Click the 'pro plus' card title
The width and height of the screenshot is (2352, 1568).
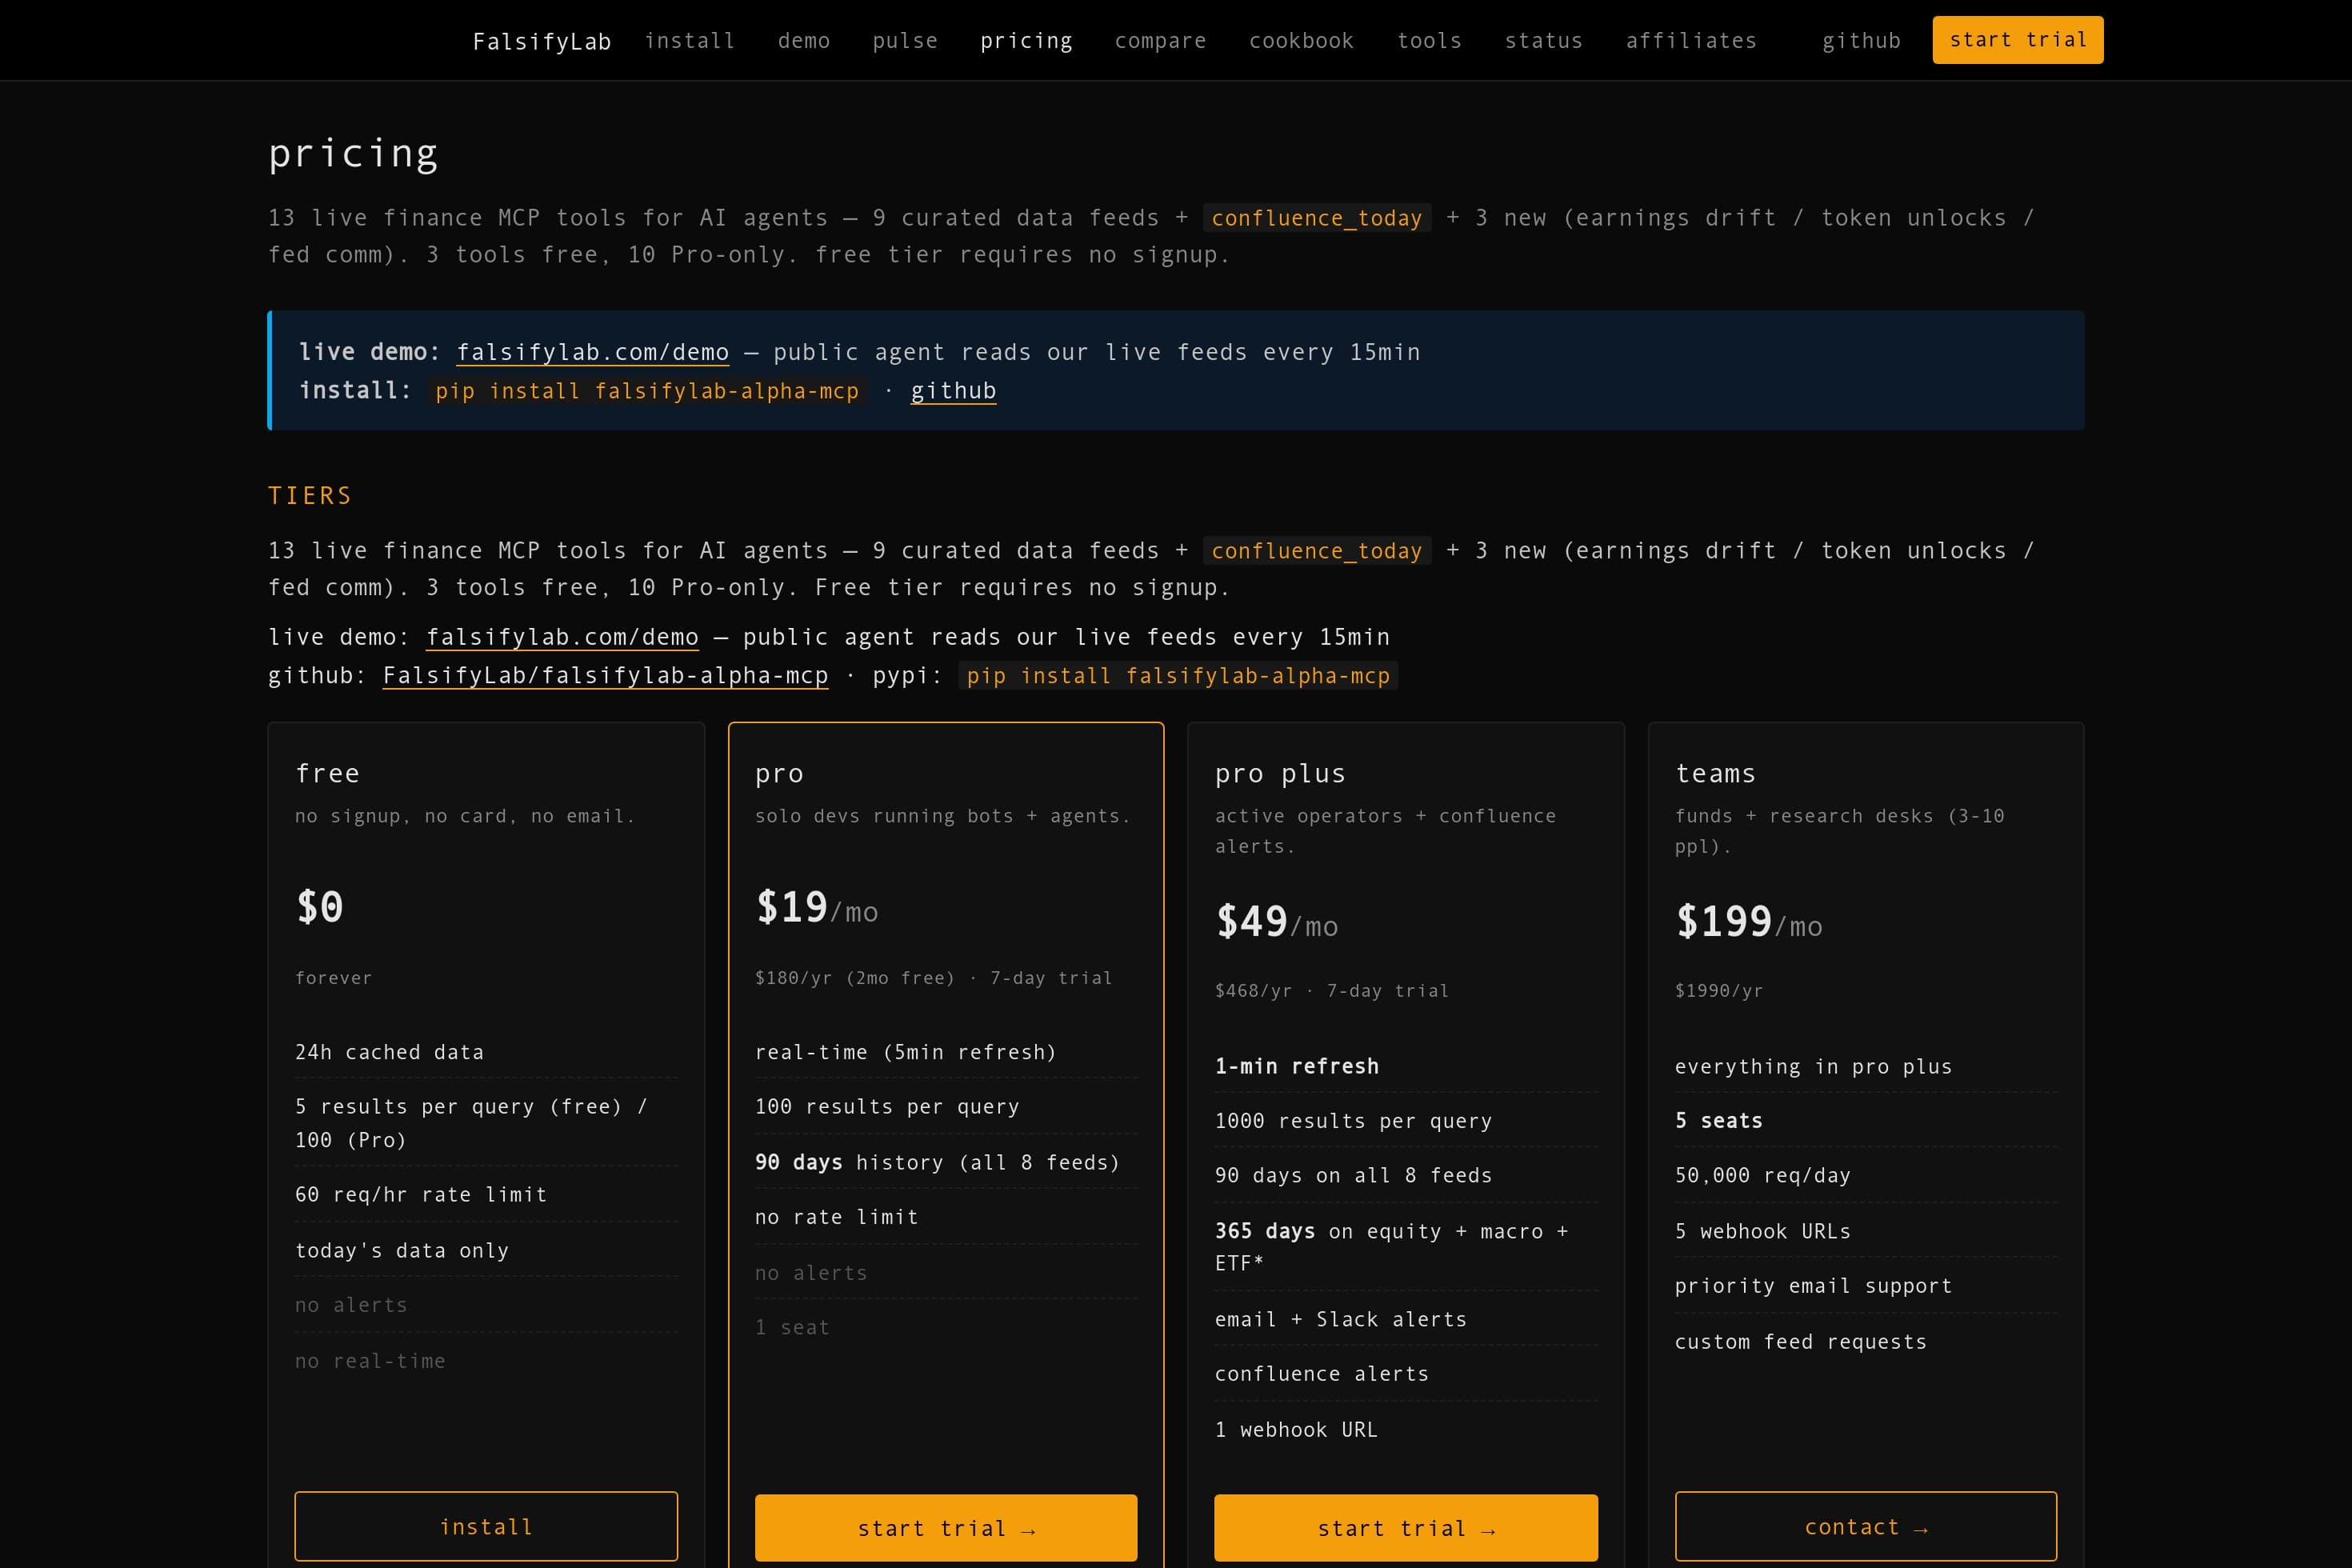click(x=1280, y=774)
